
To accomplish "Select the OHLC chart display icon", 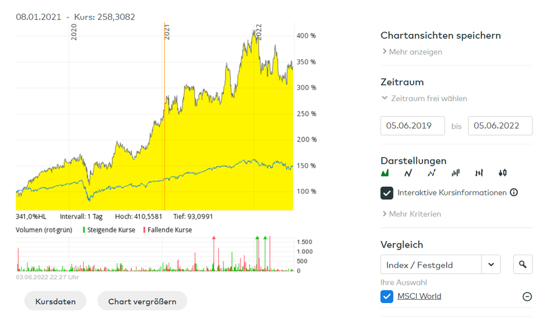I will click(x=479, y=173).
